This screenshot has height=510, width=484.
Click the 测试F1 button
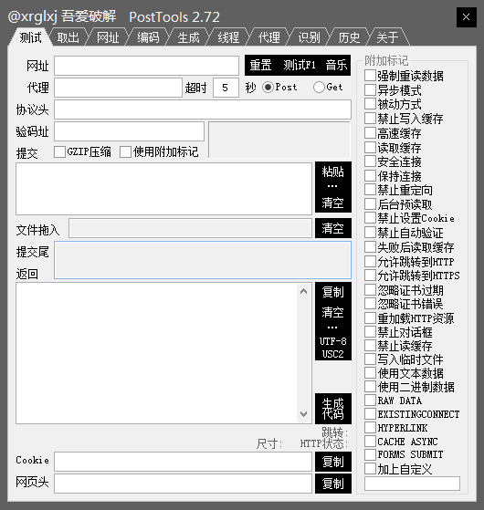(x=300, y=66)
